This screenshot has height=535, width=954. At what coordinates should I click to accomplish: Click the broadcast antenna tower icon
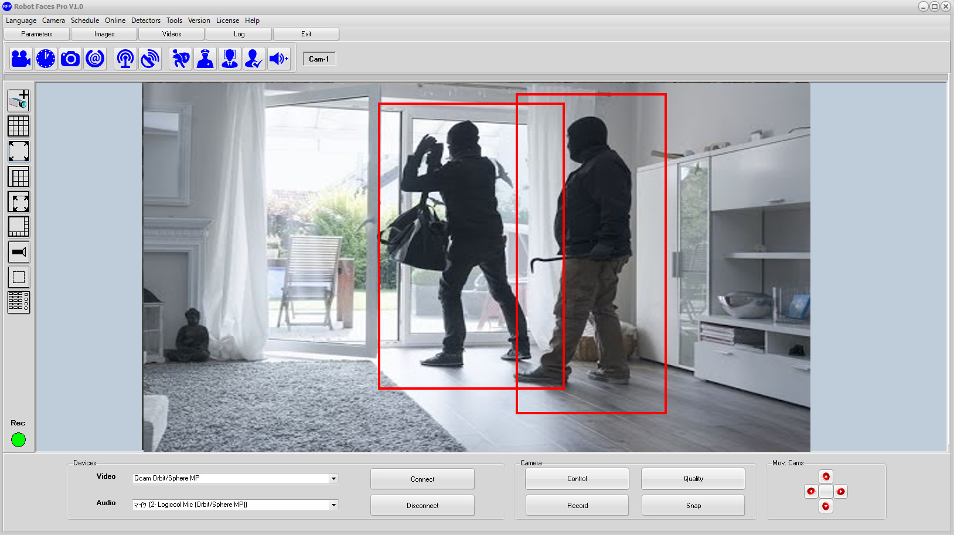click(x=125, y=59)
